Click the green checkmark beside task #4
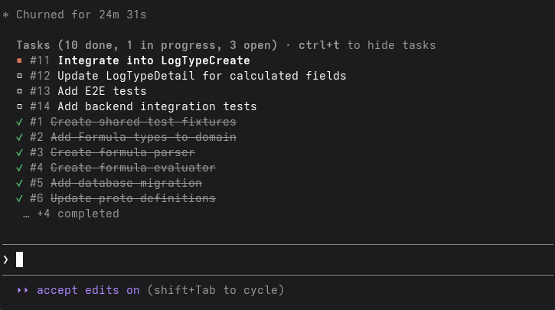555x310 pixels. tap(19, 168)
